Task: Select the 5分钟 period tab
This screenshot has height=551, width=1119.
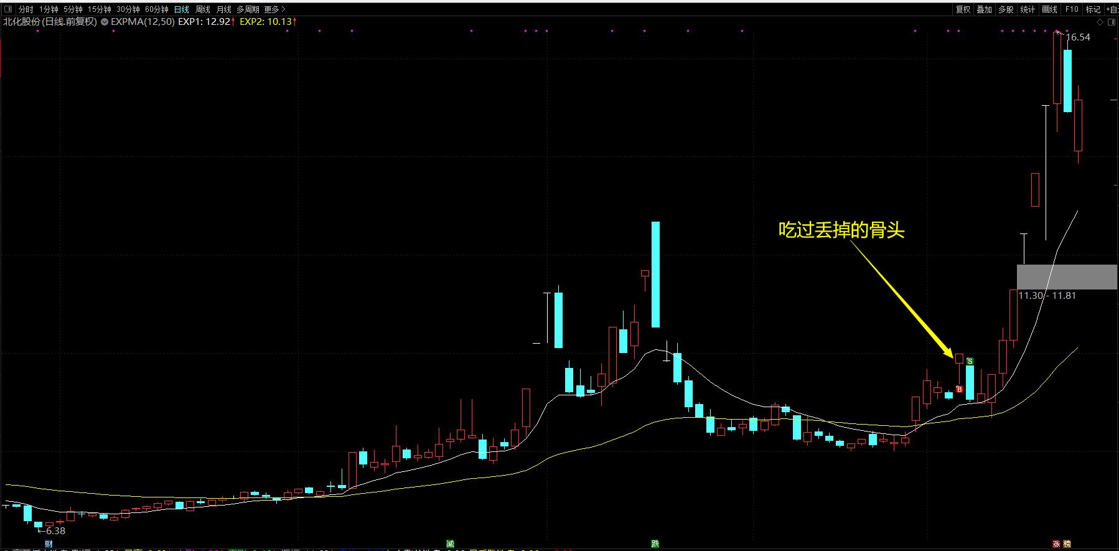Action: click(73, 9)
